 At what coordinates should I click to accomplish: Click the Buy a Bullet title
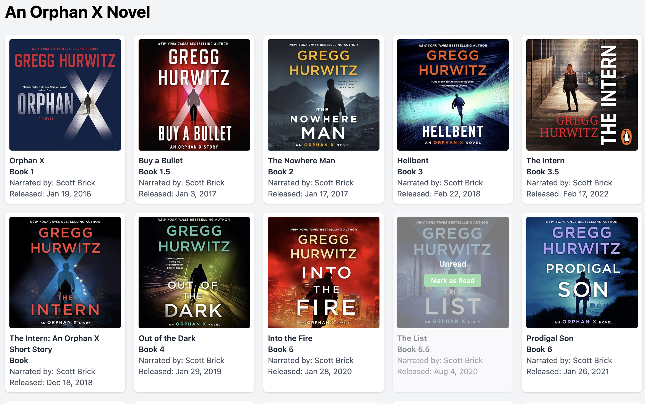160,161
